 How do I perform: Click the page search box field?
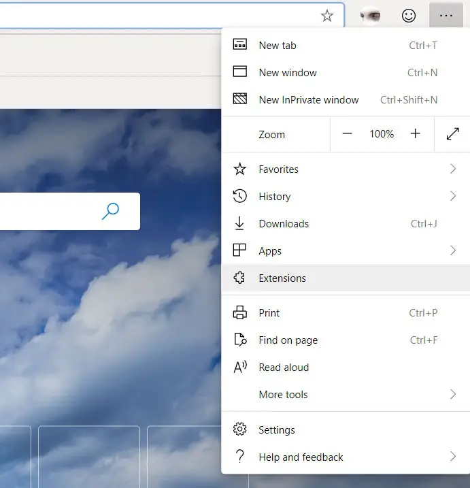(69, 211)
